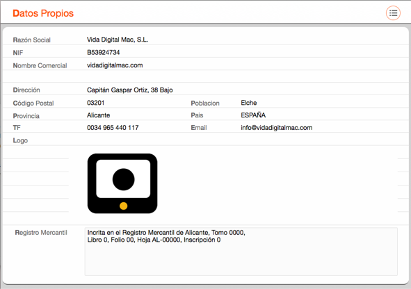Select the Email label

199,128
